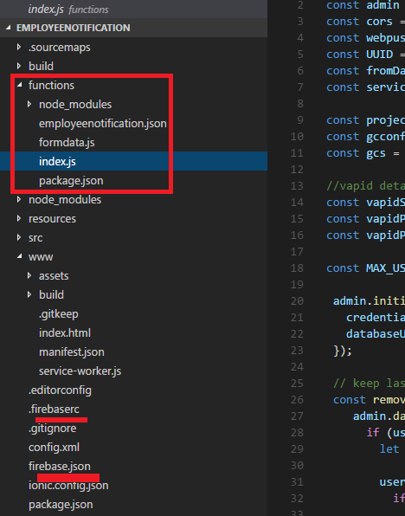This screenshot has width=405, height=516.
Task: Place cursor on 'databaseU' line
Action: pos(376,334)
